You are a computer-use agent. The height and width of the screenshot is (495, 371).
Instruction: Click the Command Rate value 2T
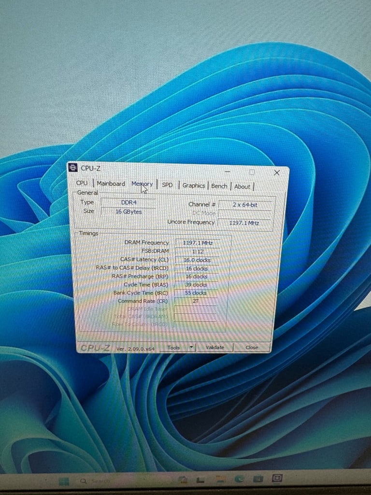(196, 301)
